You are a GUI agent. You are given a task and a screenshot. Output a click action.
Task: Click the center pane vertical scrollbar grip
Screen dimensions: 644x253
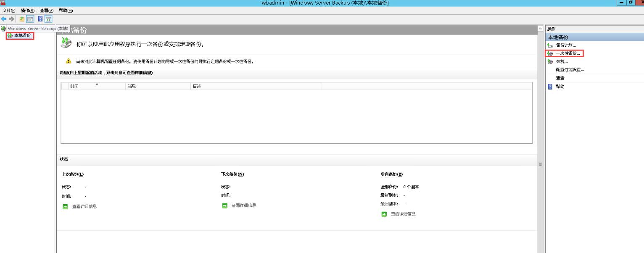click(541, 164)
